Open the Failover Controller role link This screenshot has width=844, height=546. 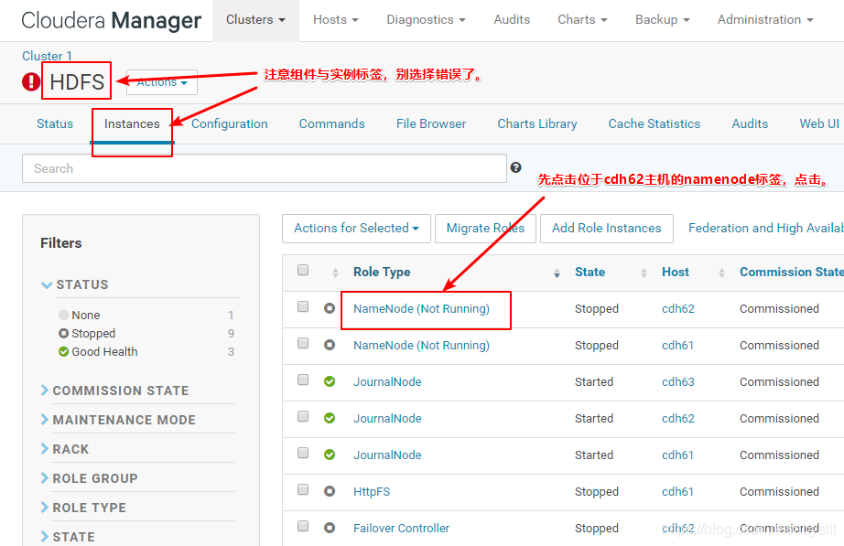401,529
